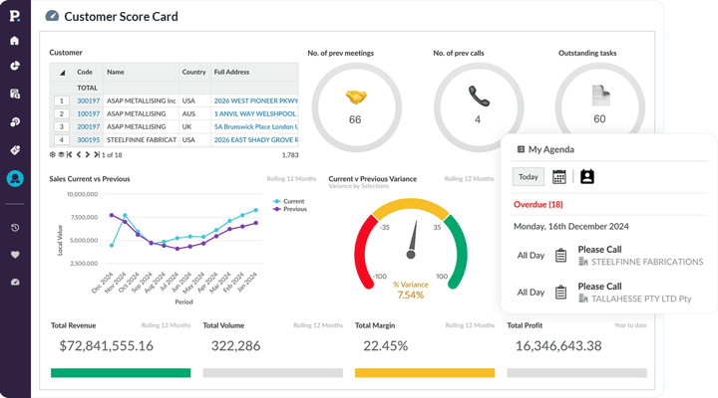The height and width of the screenshot is (398, 718).
Task: Click the 66 value in prev meetings gauge
Action: pyautogui.click(x=355, y=119)
